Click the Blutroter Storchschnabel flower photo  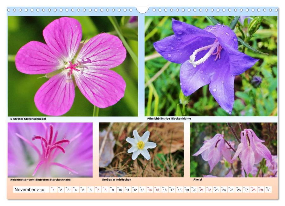click(73, 66)
